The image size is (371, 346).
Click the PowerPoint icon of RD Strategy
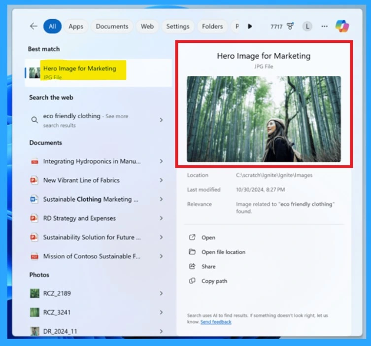(34, 218)
